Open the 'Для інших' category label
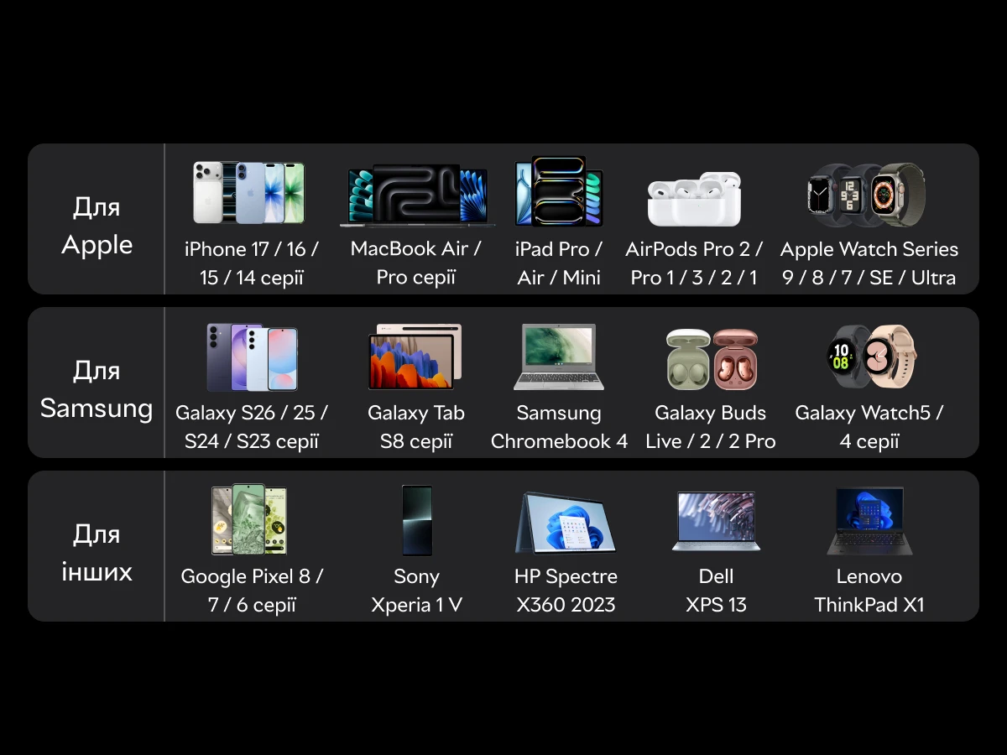 click(x=97, y=553)
